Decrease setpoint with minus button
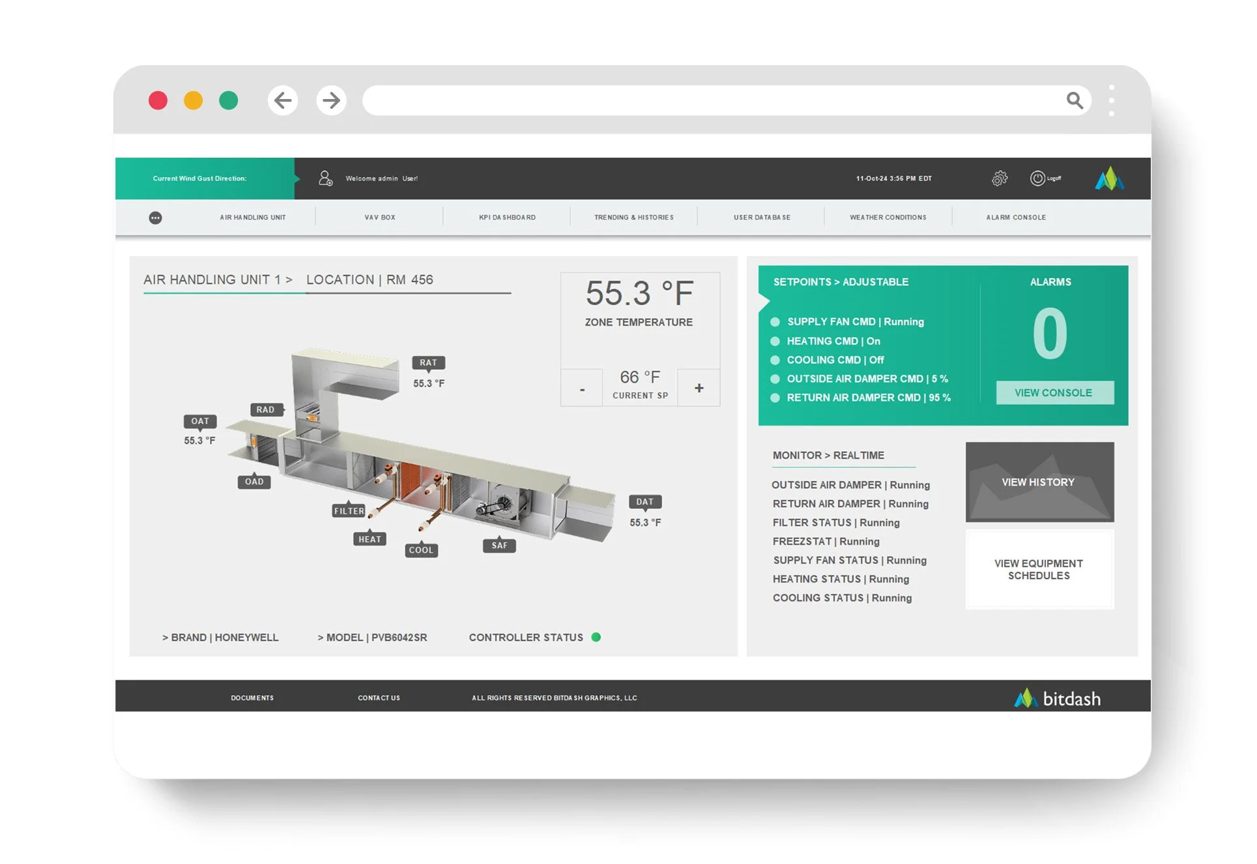This screenshot has height=864, width=1257. [x=582, y=389]
